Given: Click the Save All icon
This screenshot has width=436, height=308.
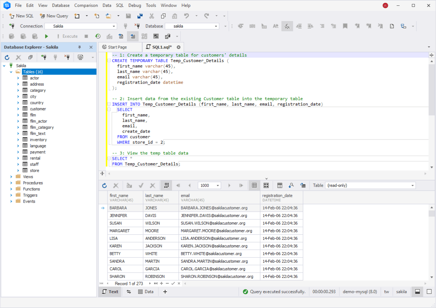Looking at the screenshot, I should click(140, 16).
